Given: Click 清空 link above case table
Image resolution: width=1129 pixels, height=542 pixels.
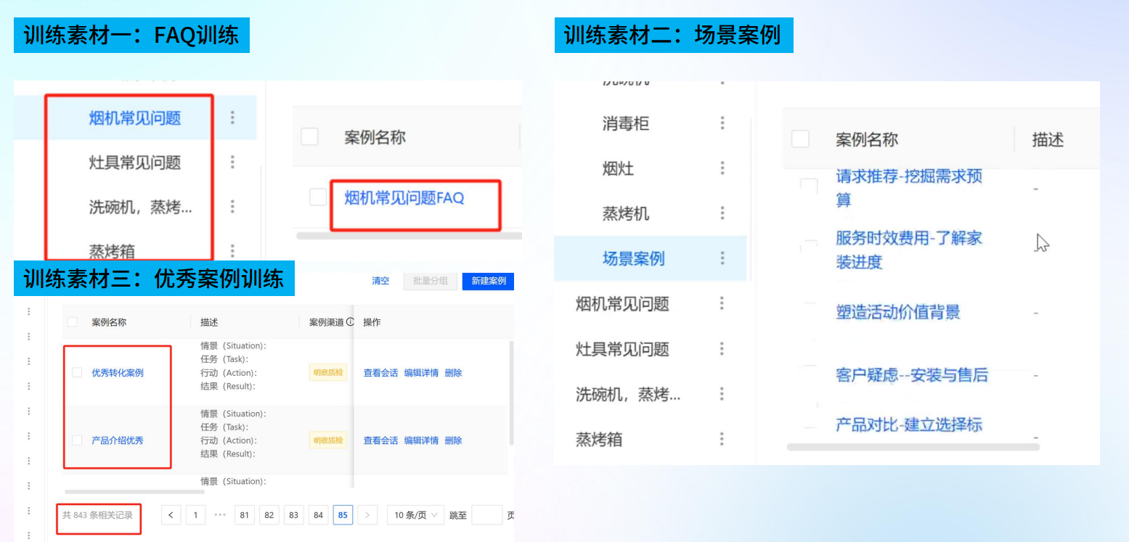Looking at the screenshot, I should pyautogui.click(x=381, y=281).
